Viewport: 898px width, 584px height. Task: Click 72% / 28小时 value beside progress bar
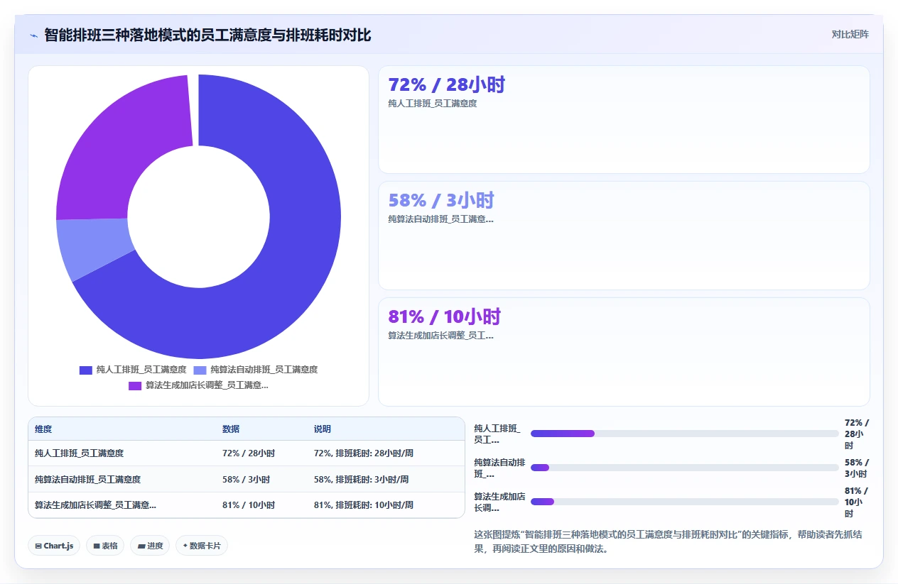pyautogui.click(x=856, y=434)
